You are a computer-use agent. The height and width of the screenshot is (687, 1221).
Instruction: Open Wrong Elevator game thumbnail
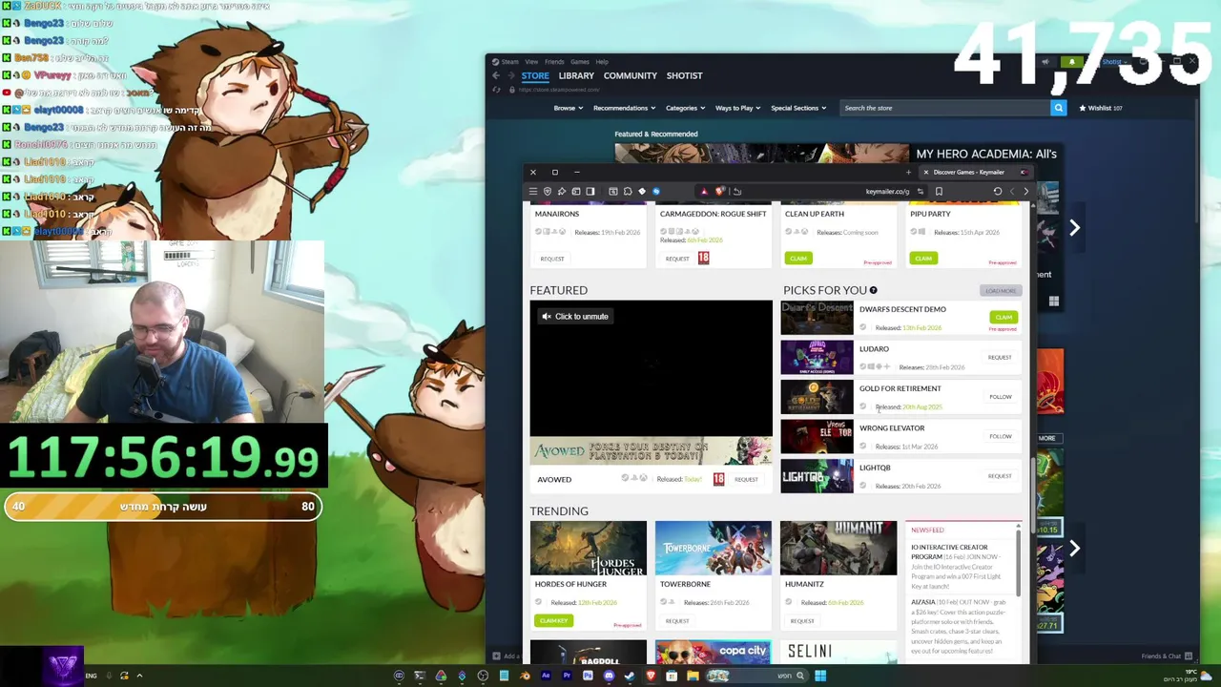click(817, 437)
